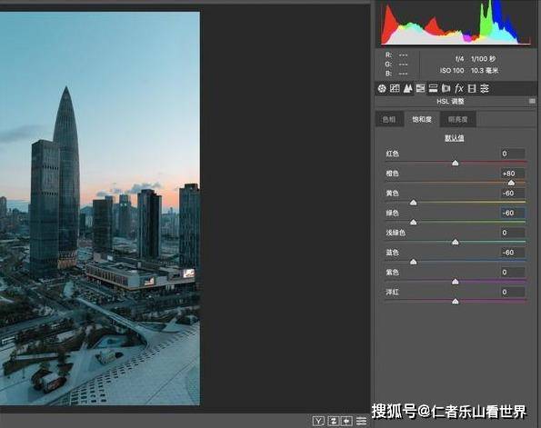The image size is (541, 428).
Task: Click the 橙色 orange saturation slider handle
Action: 511,183
